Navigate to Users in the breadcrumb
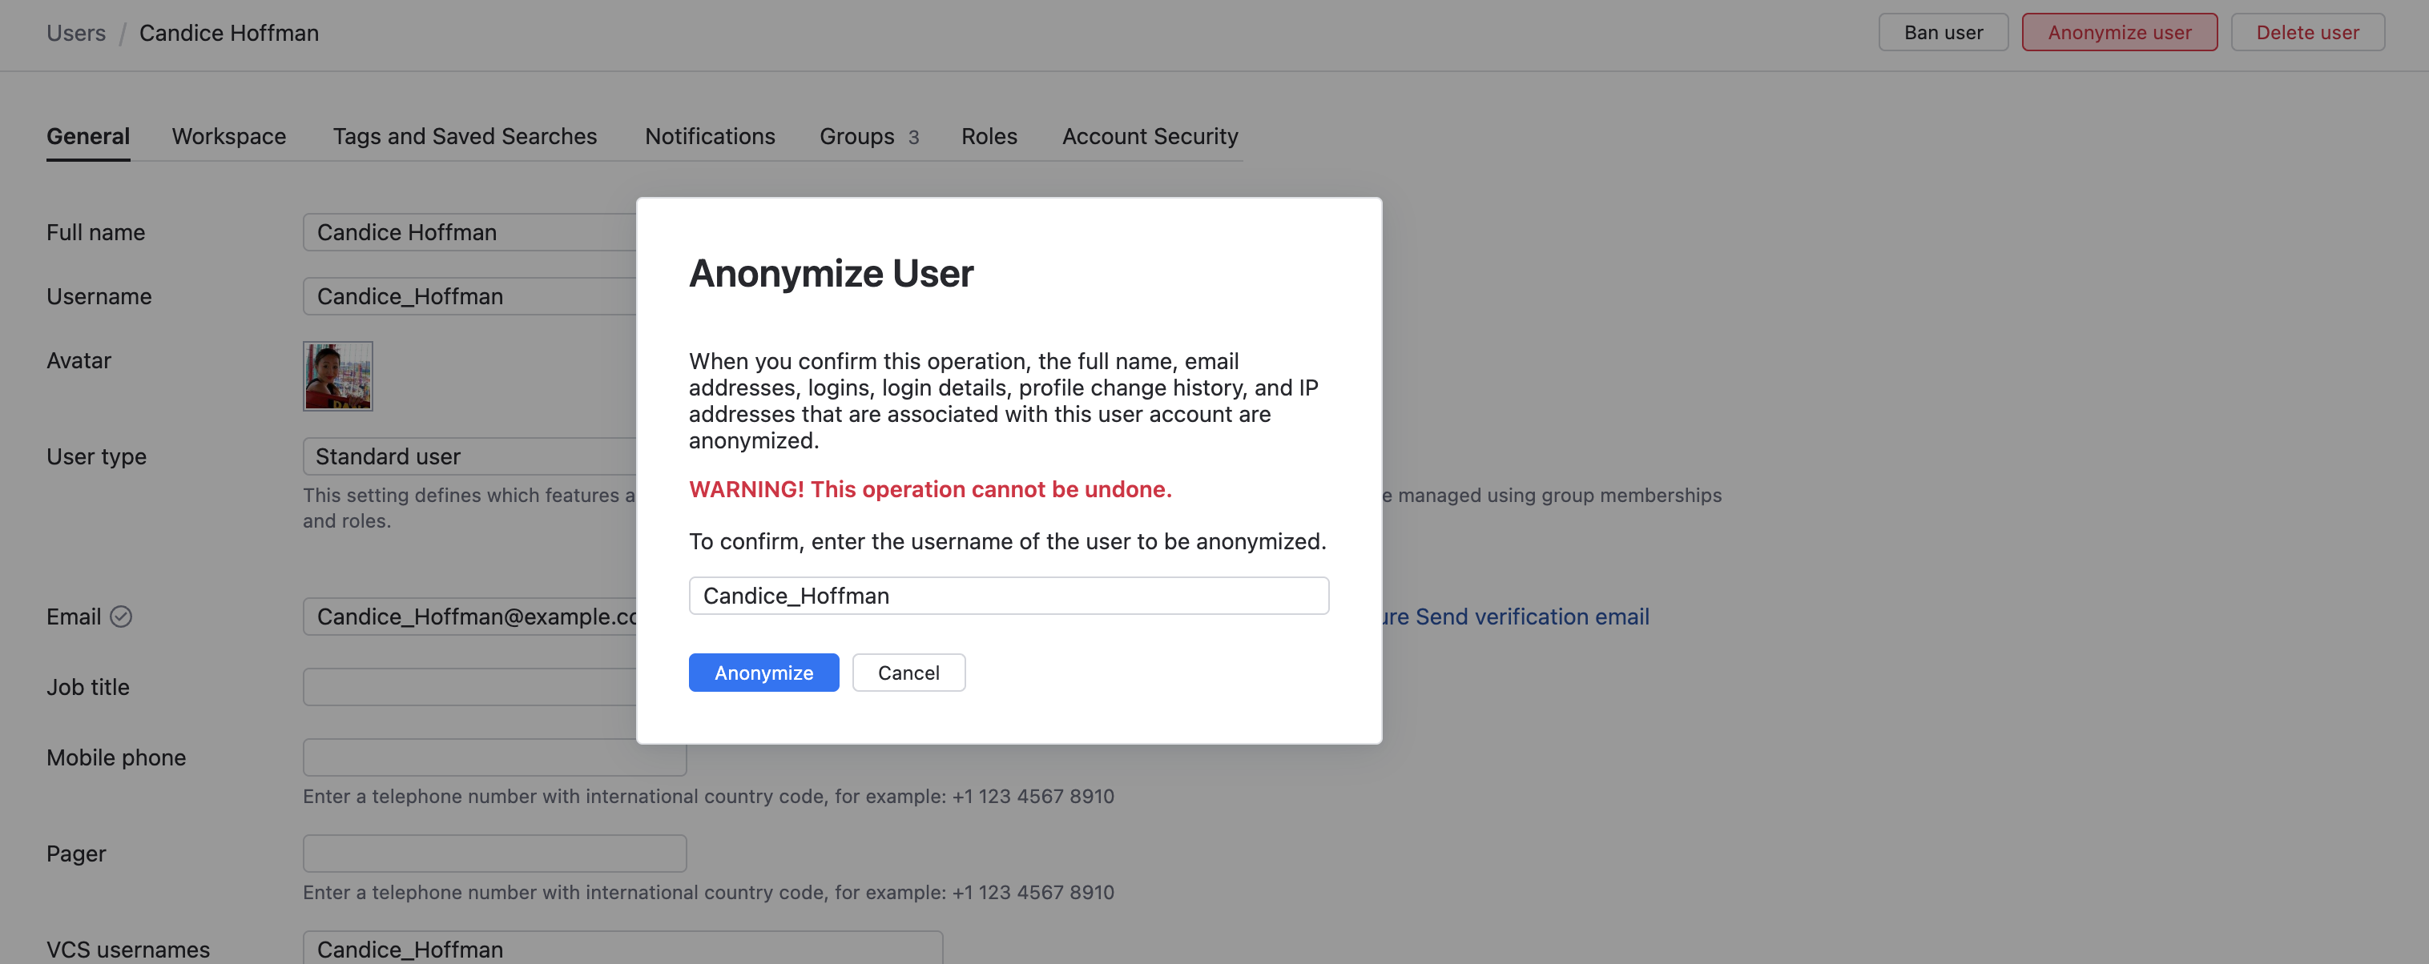The image size is (2429, 964). coord(75,33)
